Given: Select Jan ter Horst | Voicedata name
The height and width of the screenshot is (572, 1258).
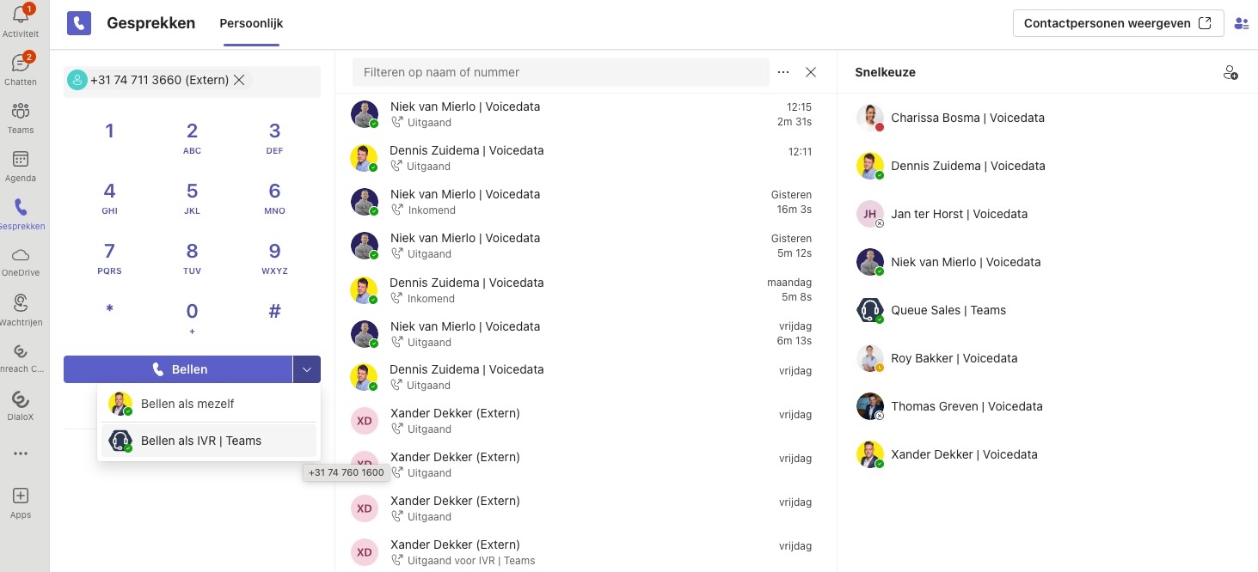Looking at the screenshot, I should click(x=960, y=214).
